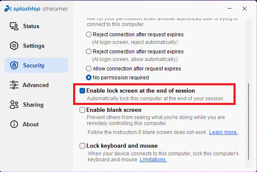
Task: Check the Enable blank screen box
Action: pos(82,110)
